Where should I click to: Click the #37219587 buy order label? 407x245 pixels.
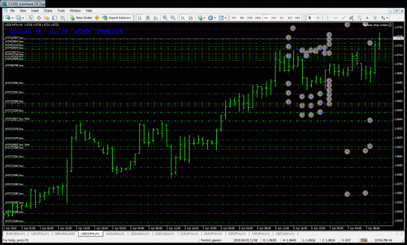click(14, 38)
